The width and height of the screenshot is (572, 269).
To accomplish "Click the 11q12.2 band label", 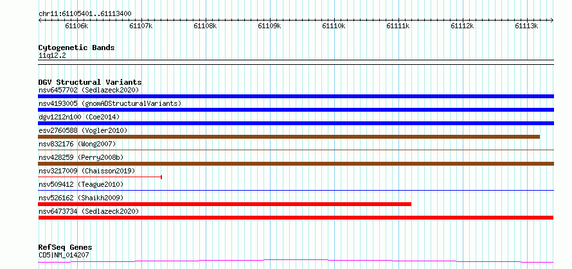I will click(52, 56).
